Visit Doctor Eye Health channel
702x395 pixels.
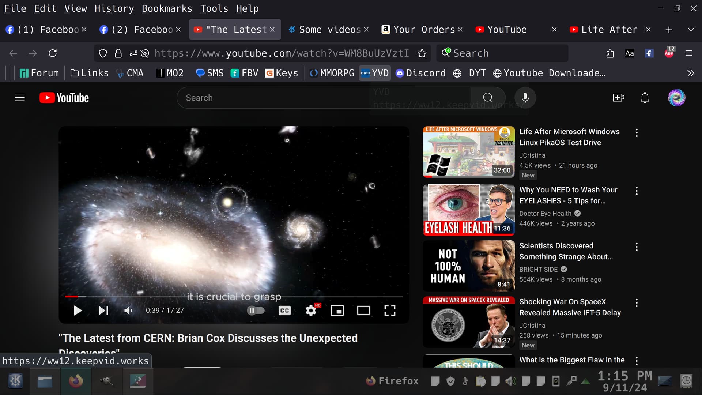pyautogui.click(x=545, y=214)
